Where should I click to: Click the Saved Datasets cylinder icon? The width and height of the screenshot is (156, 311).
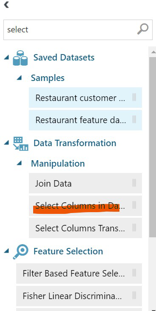coord(20,58)
